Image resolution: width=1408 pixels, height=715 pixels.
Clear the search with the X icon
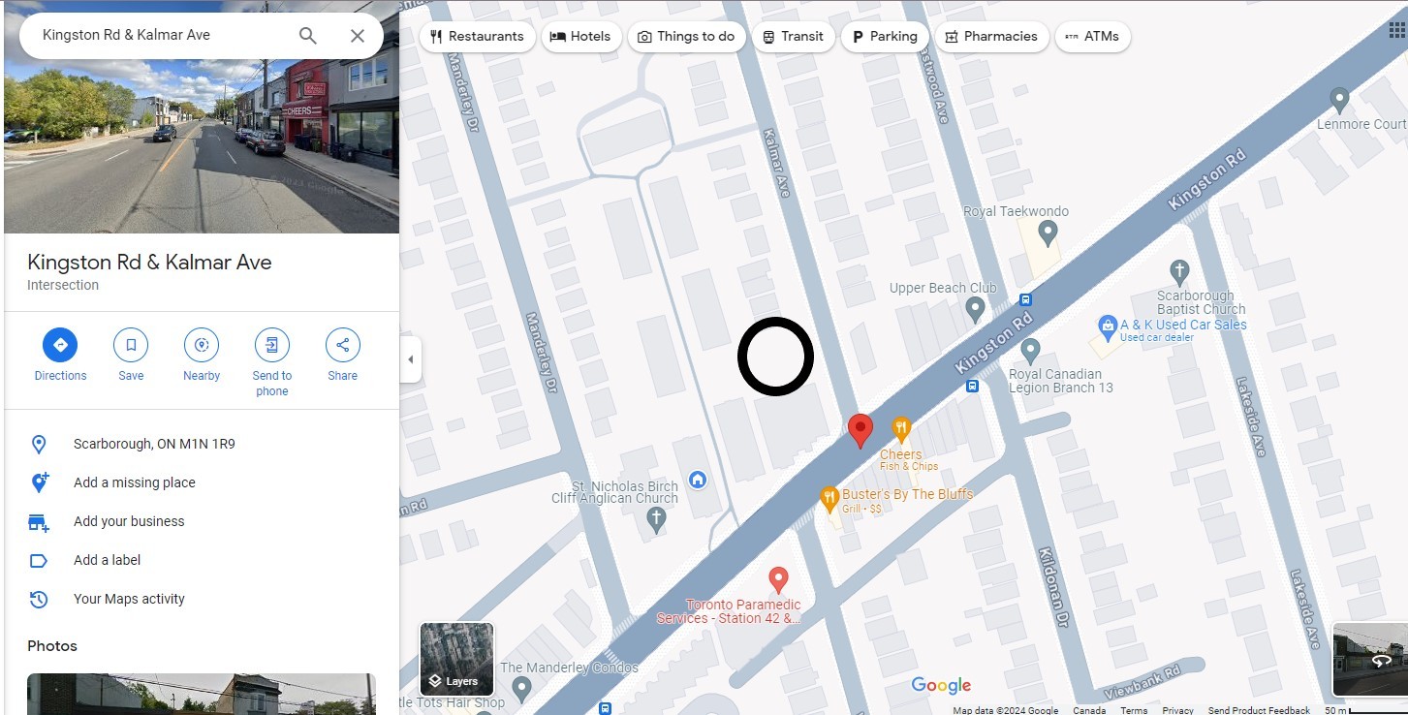(358, 36)
